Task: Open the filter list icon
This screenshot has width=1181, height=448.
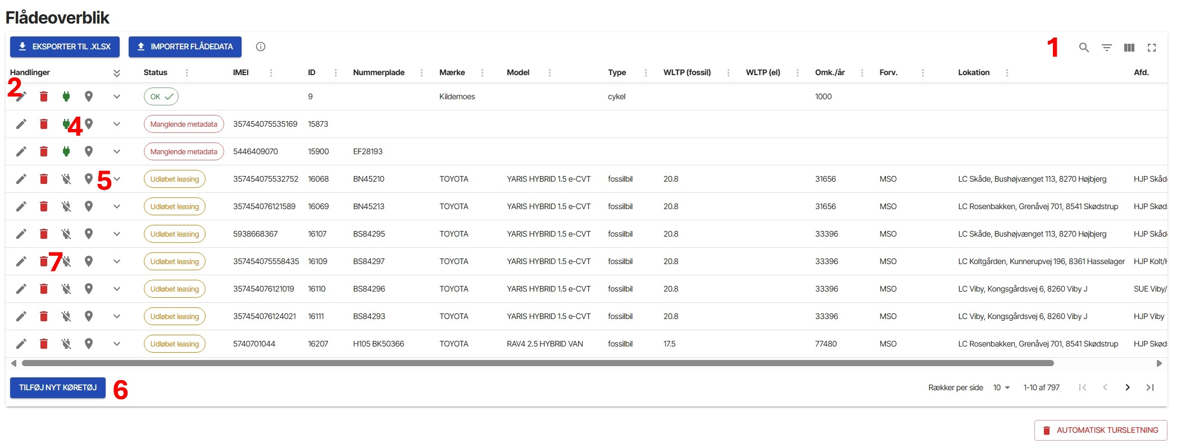Action: point(1106,48)
